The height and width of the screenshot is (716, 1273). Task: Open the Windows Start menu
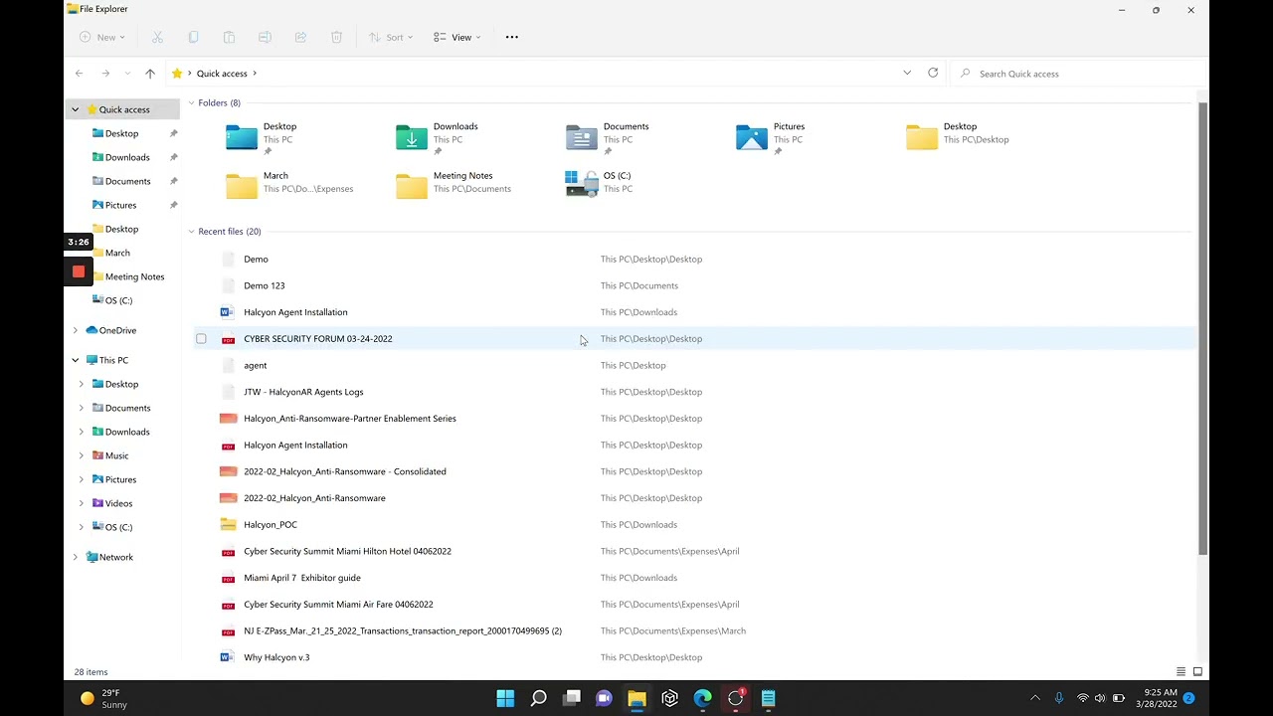coord(505,698)
